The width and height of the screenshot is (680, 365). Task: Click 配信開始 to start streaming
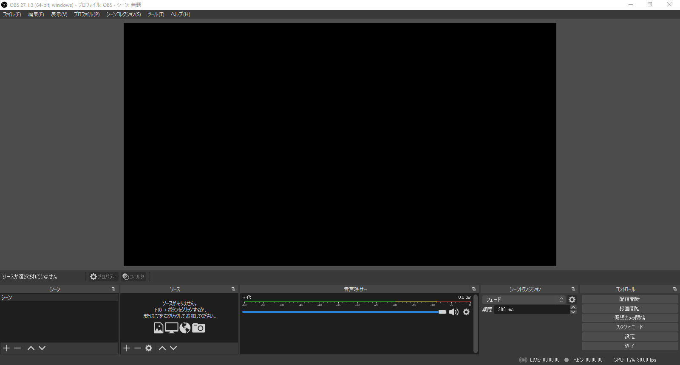(x=630, y=299)
